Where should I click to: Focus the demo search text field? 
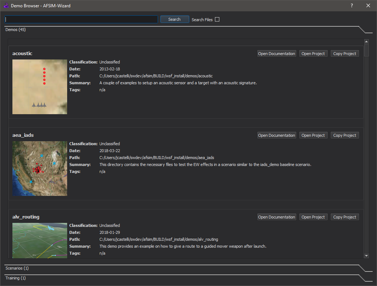tap(81, 19)
